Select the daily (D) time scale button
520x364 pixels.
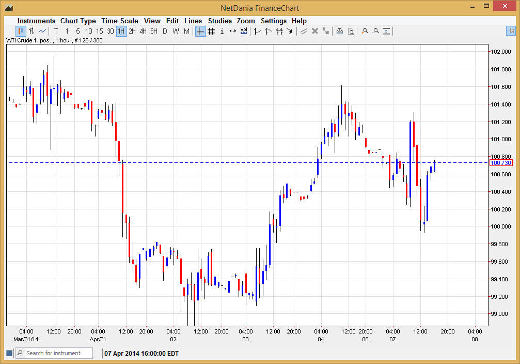(x=165, y=31)
